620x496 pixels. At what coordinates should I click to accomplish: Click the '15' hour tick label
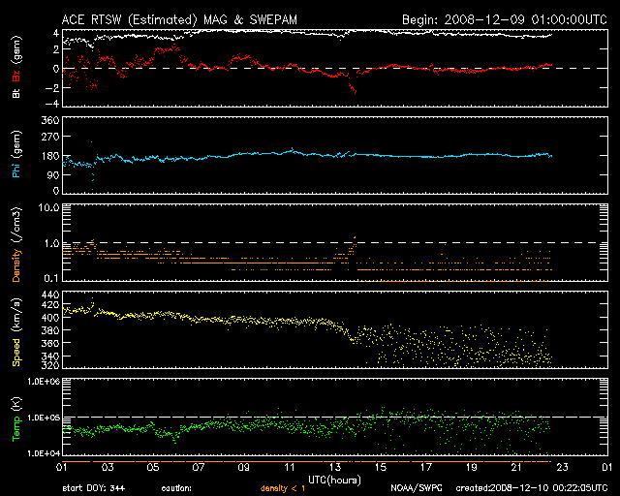[381, 468]
